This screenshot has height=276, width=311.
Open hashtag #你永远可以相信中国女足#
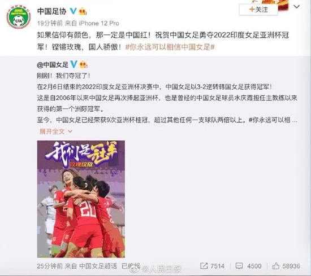(170, 47)
